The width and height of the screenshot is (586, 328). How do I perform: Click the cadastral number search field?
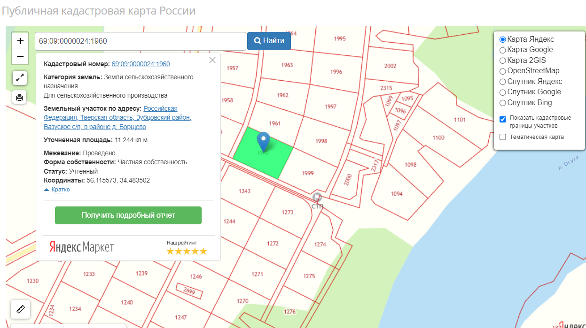click(x=140, y=41)
